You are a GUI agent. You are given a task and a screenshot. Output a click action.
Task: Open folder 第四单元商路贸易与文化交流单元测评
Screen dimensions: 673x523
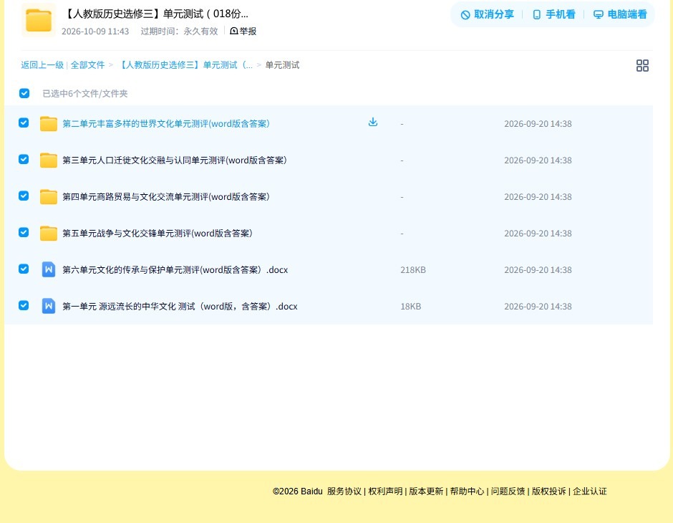[165, 196]
